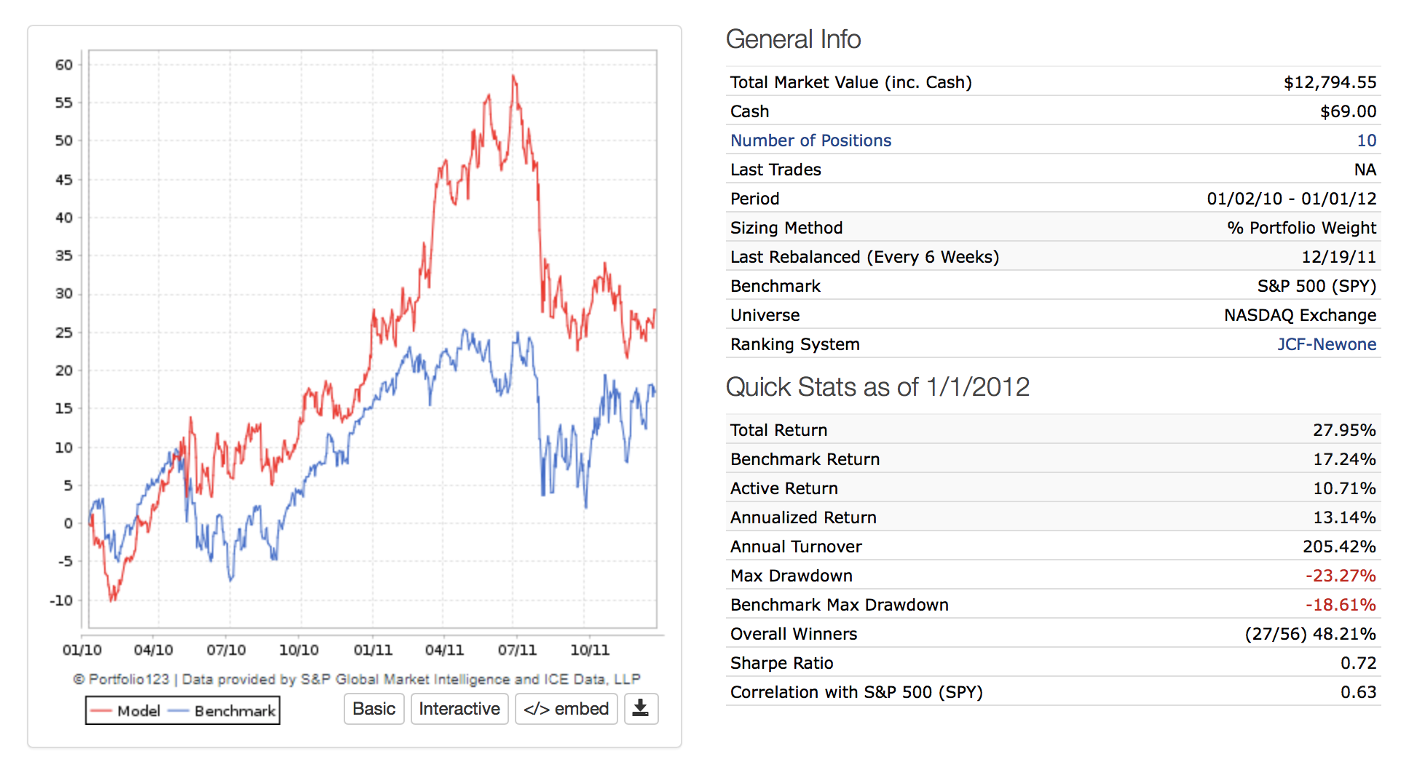Switch chart to Interactive view
1417x770 pixels.
459,709
